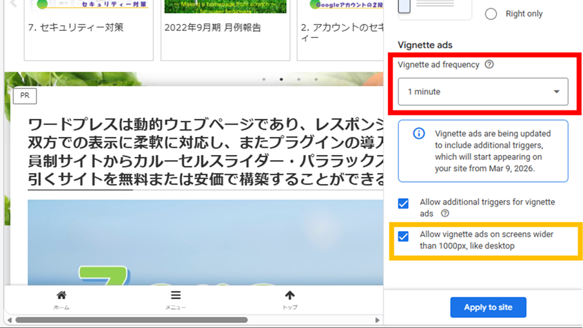Viewport: 583px width, 328px height.
Task: Click the carousel previous chevron at top left
Action: click(x=12, y=5)
